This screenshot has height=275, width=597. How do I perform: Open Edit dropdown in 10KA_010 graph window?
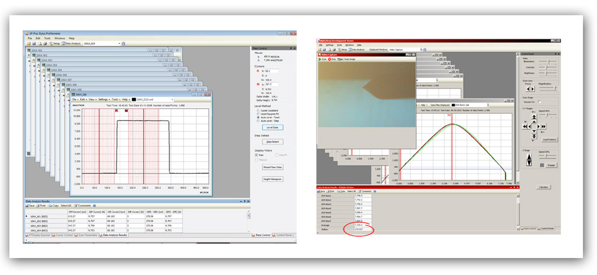click(x=84, y=99)
